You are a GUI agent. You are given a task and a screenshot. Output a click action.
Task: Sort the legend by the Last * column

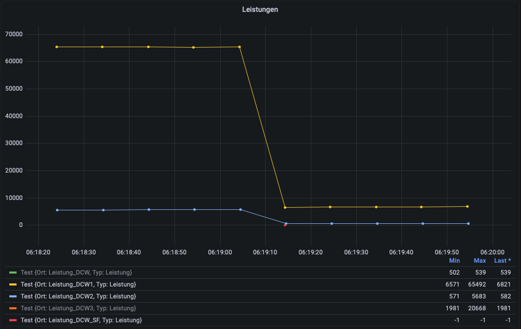502,261
